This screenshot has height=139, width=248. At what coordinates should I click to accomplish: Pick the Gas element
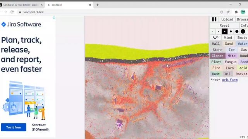(x=244, y=50)
